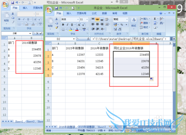Toggle underline in the 本企业 window
The image size is (186, 135).
tap(72, 25)
